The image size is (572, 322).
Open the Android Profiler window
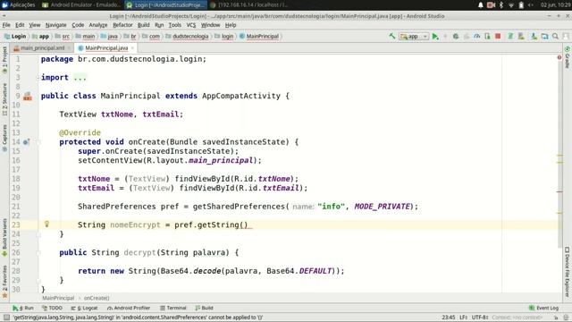(x=129, y=308)
